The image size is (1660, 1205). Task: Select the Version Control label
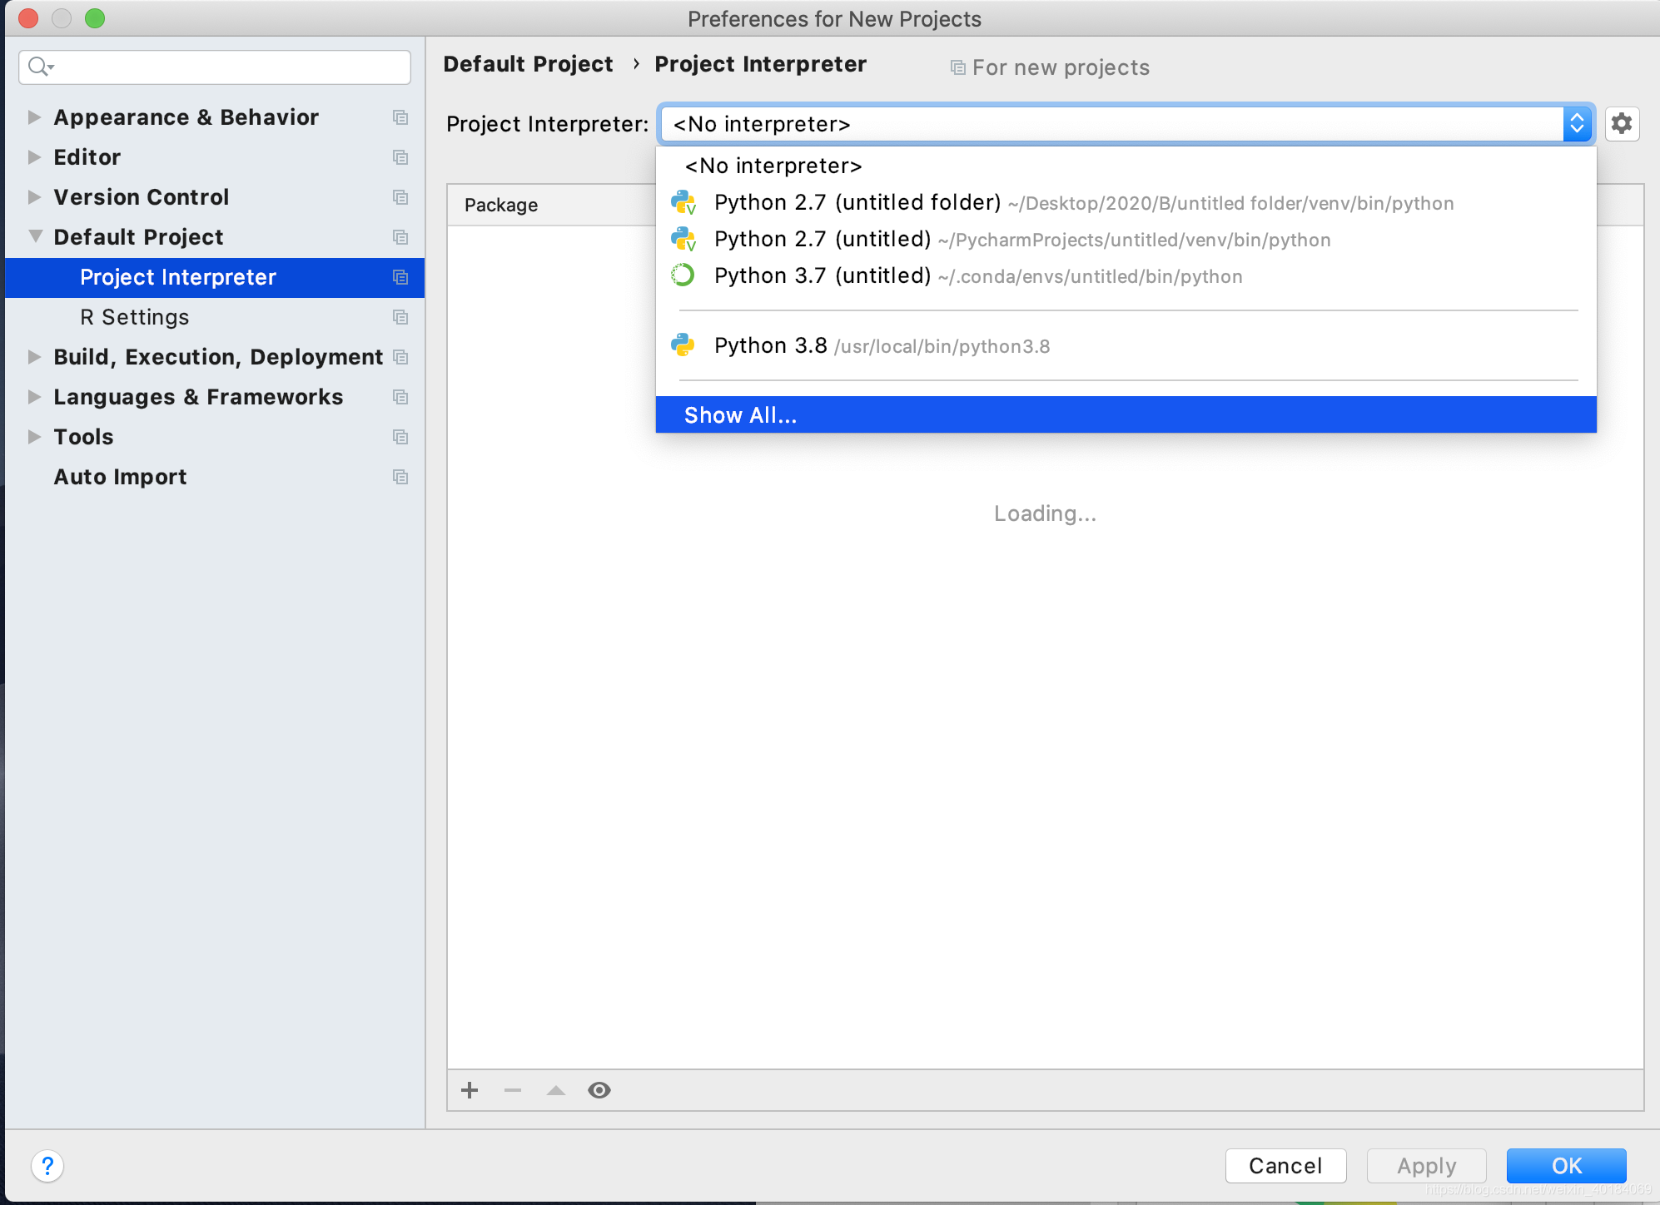click(142, 197)
